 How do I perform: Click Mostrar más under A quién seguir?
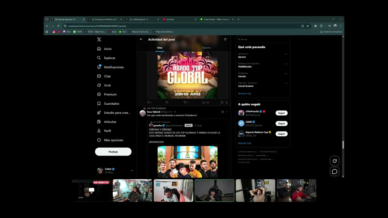[x=245, y=143]
